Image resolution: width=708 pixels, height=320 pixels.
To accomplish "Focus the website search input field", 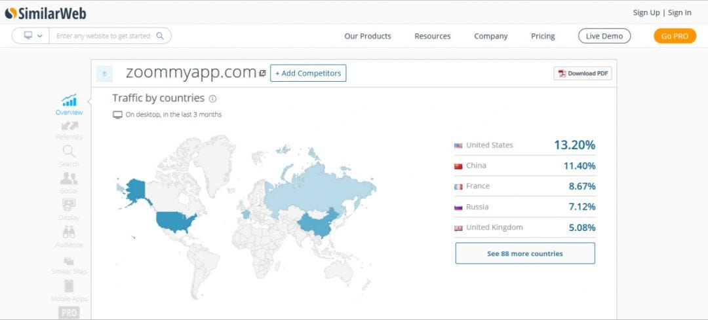I will (103, 35).
